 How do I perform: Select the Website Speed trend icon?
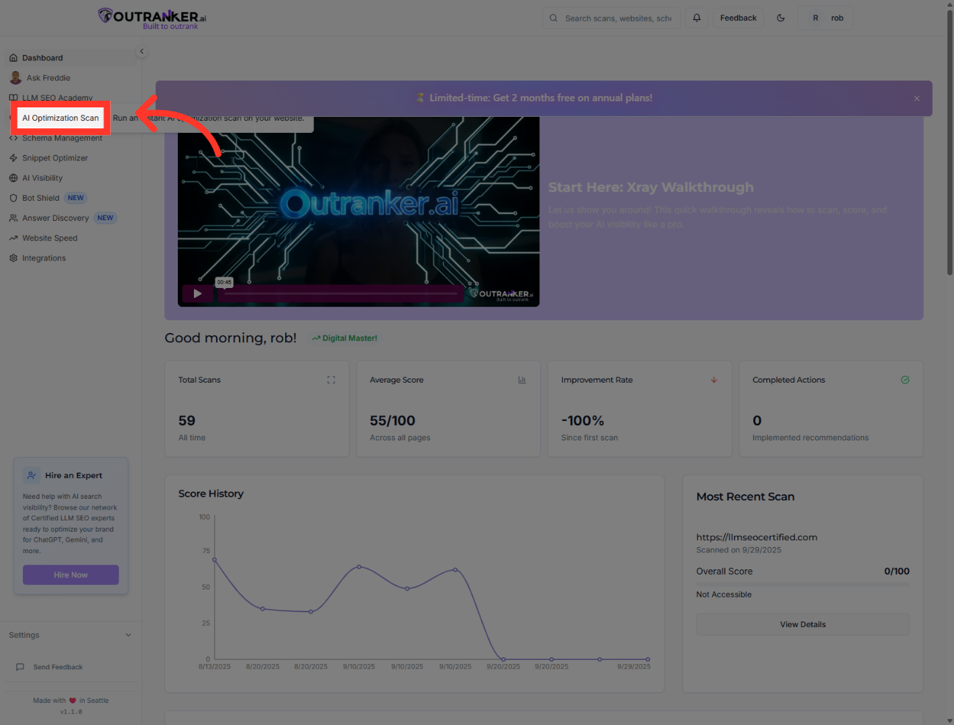[14, 238]
